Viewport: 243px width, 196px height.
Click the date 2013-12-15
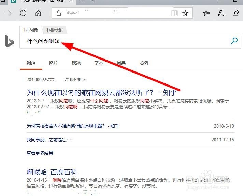[x=223, y=140]
